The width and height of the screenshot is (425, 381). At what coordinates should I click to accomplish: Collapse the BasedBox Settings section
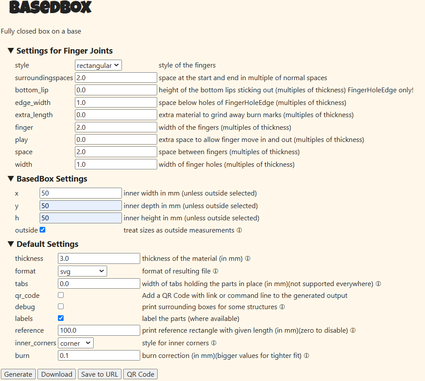pos(47,179)
